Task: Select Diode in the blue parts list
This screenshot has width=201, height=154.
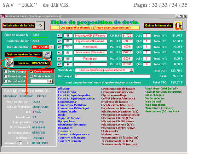Action: pyautogui.click(x=62, y=115)
